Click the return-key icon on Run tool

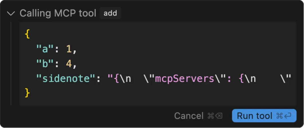(288, 116)
